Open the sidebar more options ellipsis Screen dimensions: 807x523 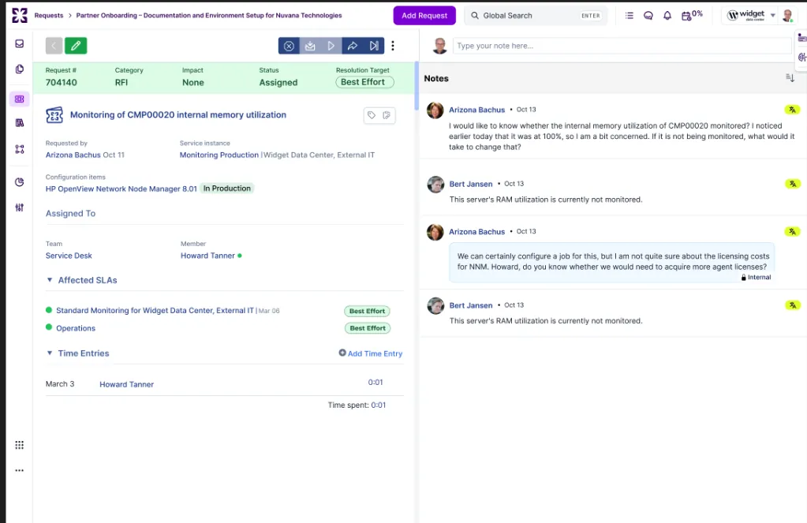(x=20, y=470)
